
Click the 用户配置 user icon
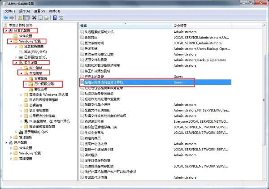pos(11,142)
